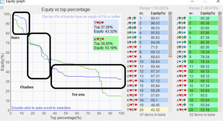223x121 pixels.
Task: Open Range 1 table options icon
Action: 170,13
